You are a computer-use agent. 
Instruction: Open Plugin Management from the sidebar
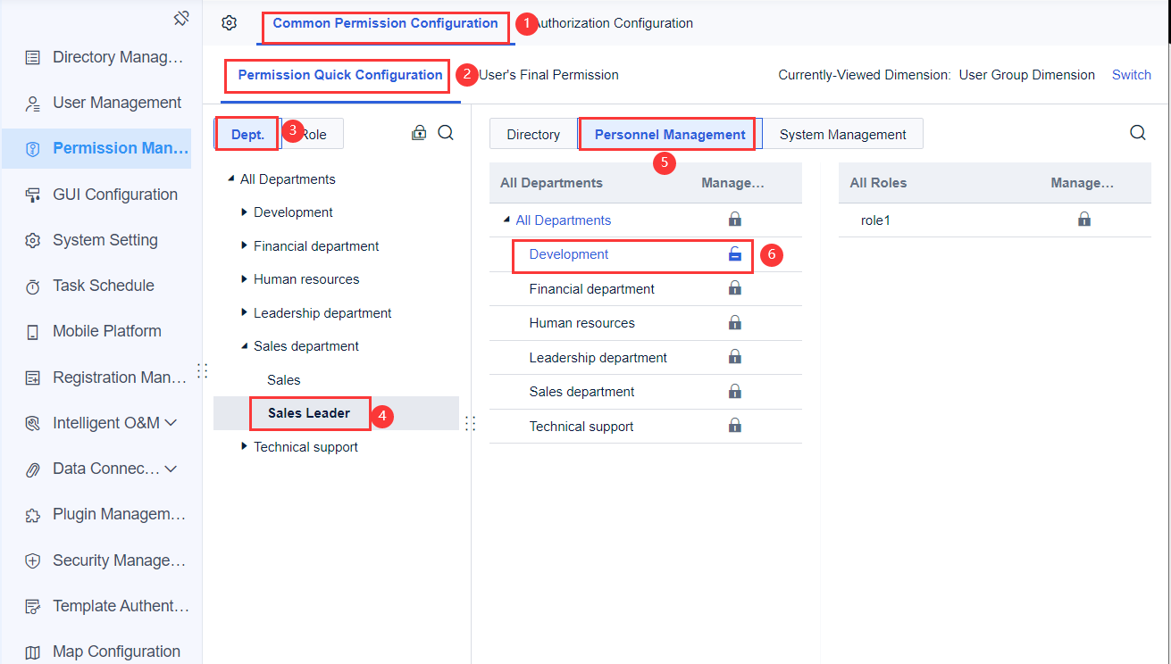coord(101,514)
